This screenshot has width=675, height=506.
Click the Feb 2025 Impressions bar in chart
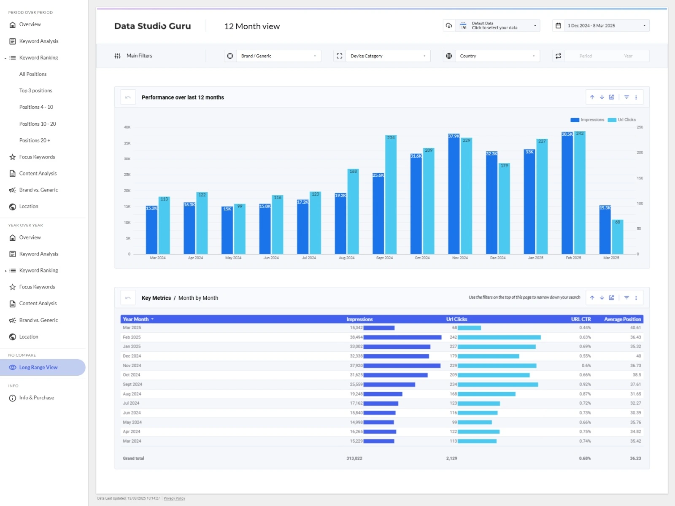[567, 194]
